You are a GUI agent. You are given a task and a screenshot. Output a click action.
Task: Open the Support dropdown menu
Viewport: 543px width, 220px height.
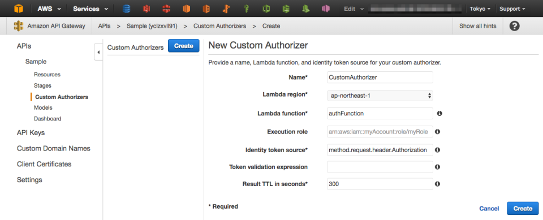(512, 8)
